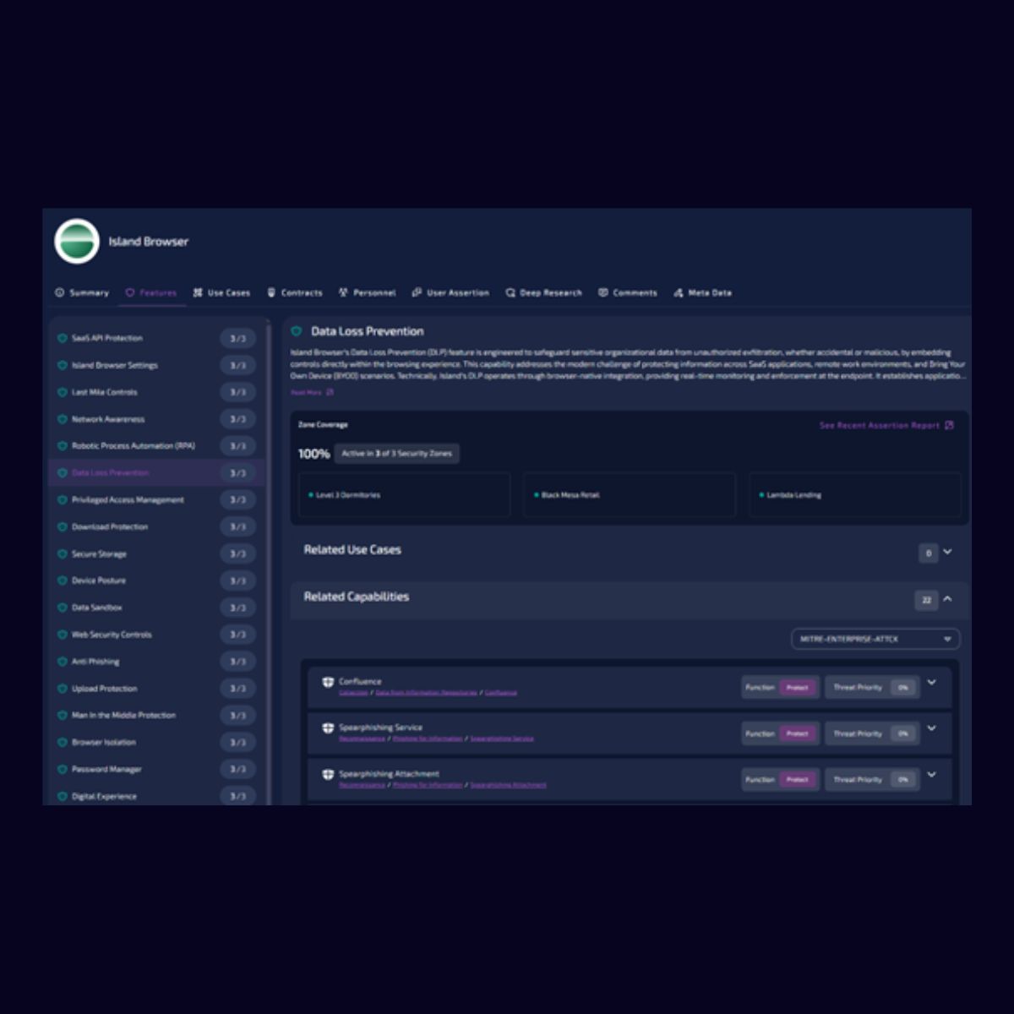1014x1014 pixels.
Task: Expand the Confluence capability row
Action: tap(931, 683)
